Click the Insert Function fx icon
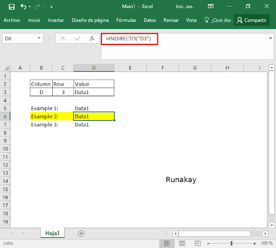This screenshot has height=248, width=276. coord(92,38)
